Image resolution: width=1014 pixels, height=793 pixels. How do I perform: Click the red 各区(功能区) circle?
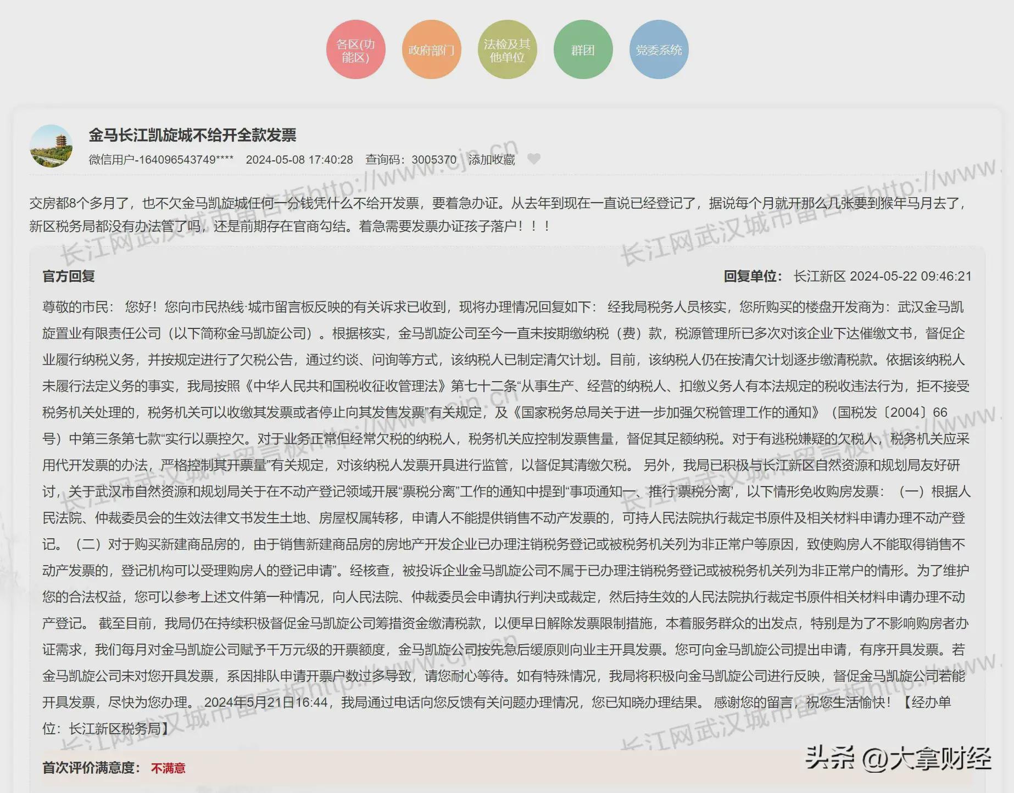[x=355, y=50]
